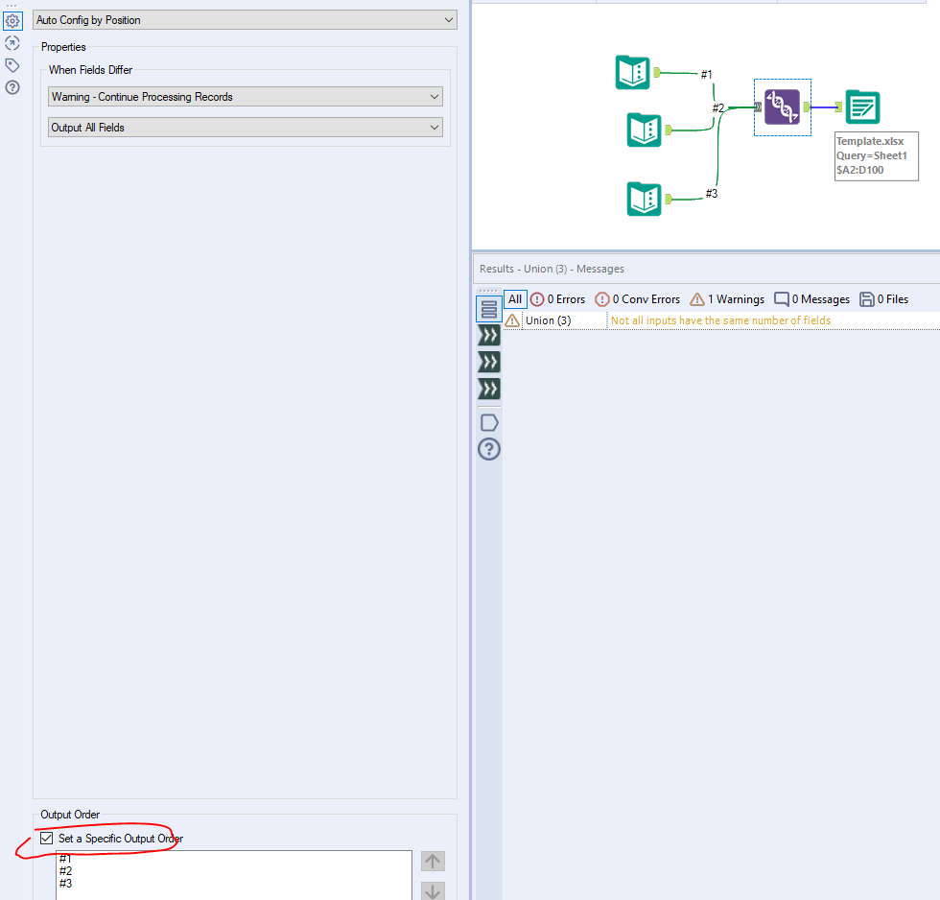Click the #3 connection label on canvas

point(712,193)
